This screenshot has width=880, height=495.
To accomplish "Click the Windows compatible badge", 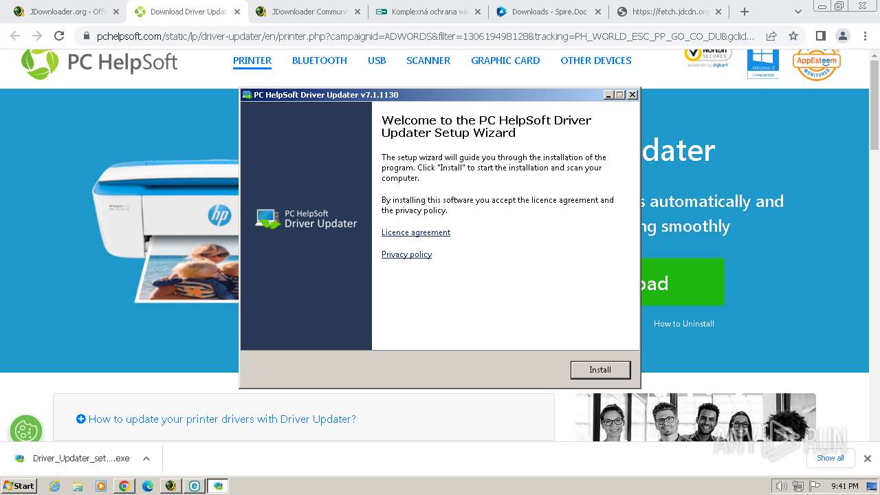I will pos(763,63).
